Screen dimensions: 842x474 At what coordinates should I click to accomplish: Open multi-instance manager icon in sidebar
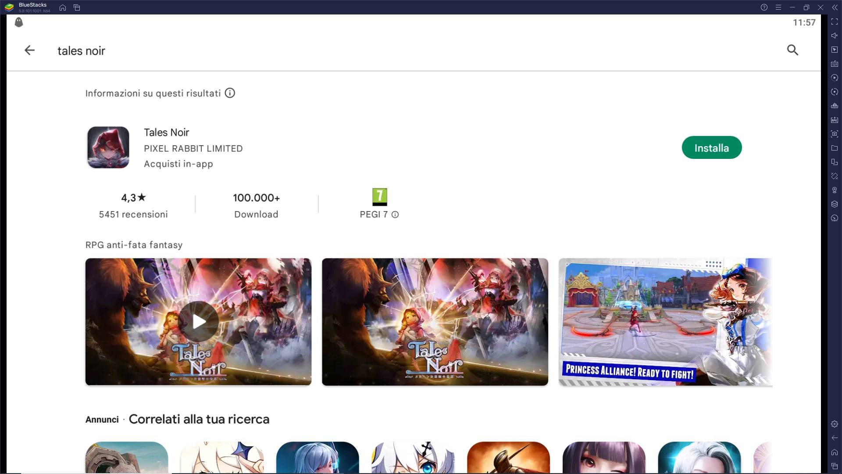(x=834, y=106)
